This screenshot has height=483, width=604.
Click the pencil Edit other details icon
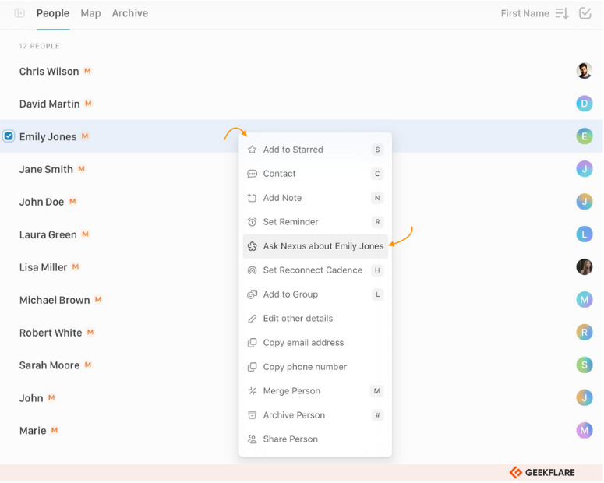coord(252,319)
